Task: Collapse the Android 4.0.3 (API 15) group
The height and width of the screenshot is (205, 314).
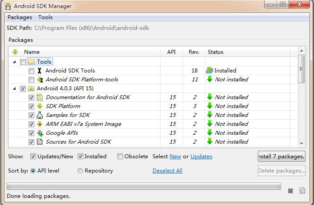Action: [14, 88]
